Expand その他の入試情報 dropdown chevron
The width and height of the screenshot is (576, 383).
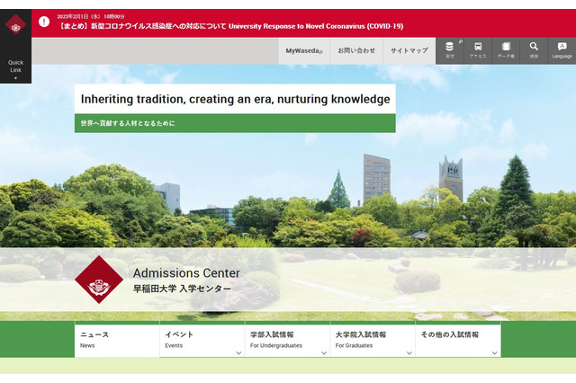click(494, 353)
